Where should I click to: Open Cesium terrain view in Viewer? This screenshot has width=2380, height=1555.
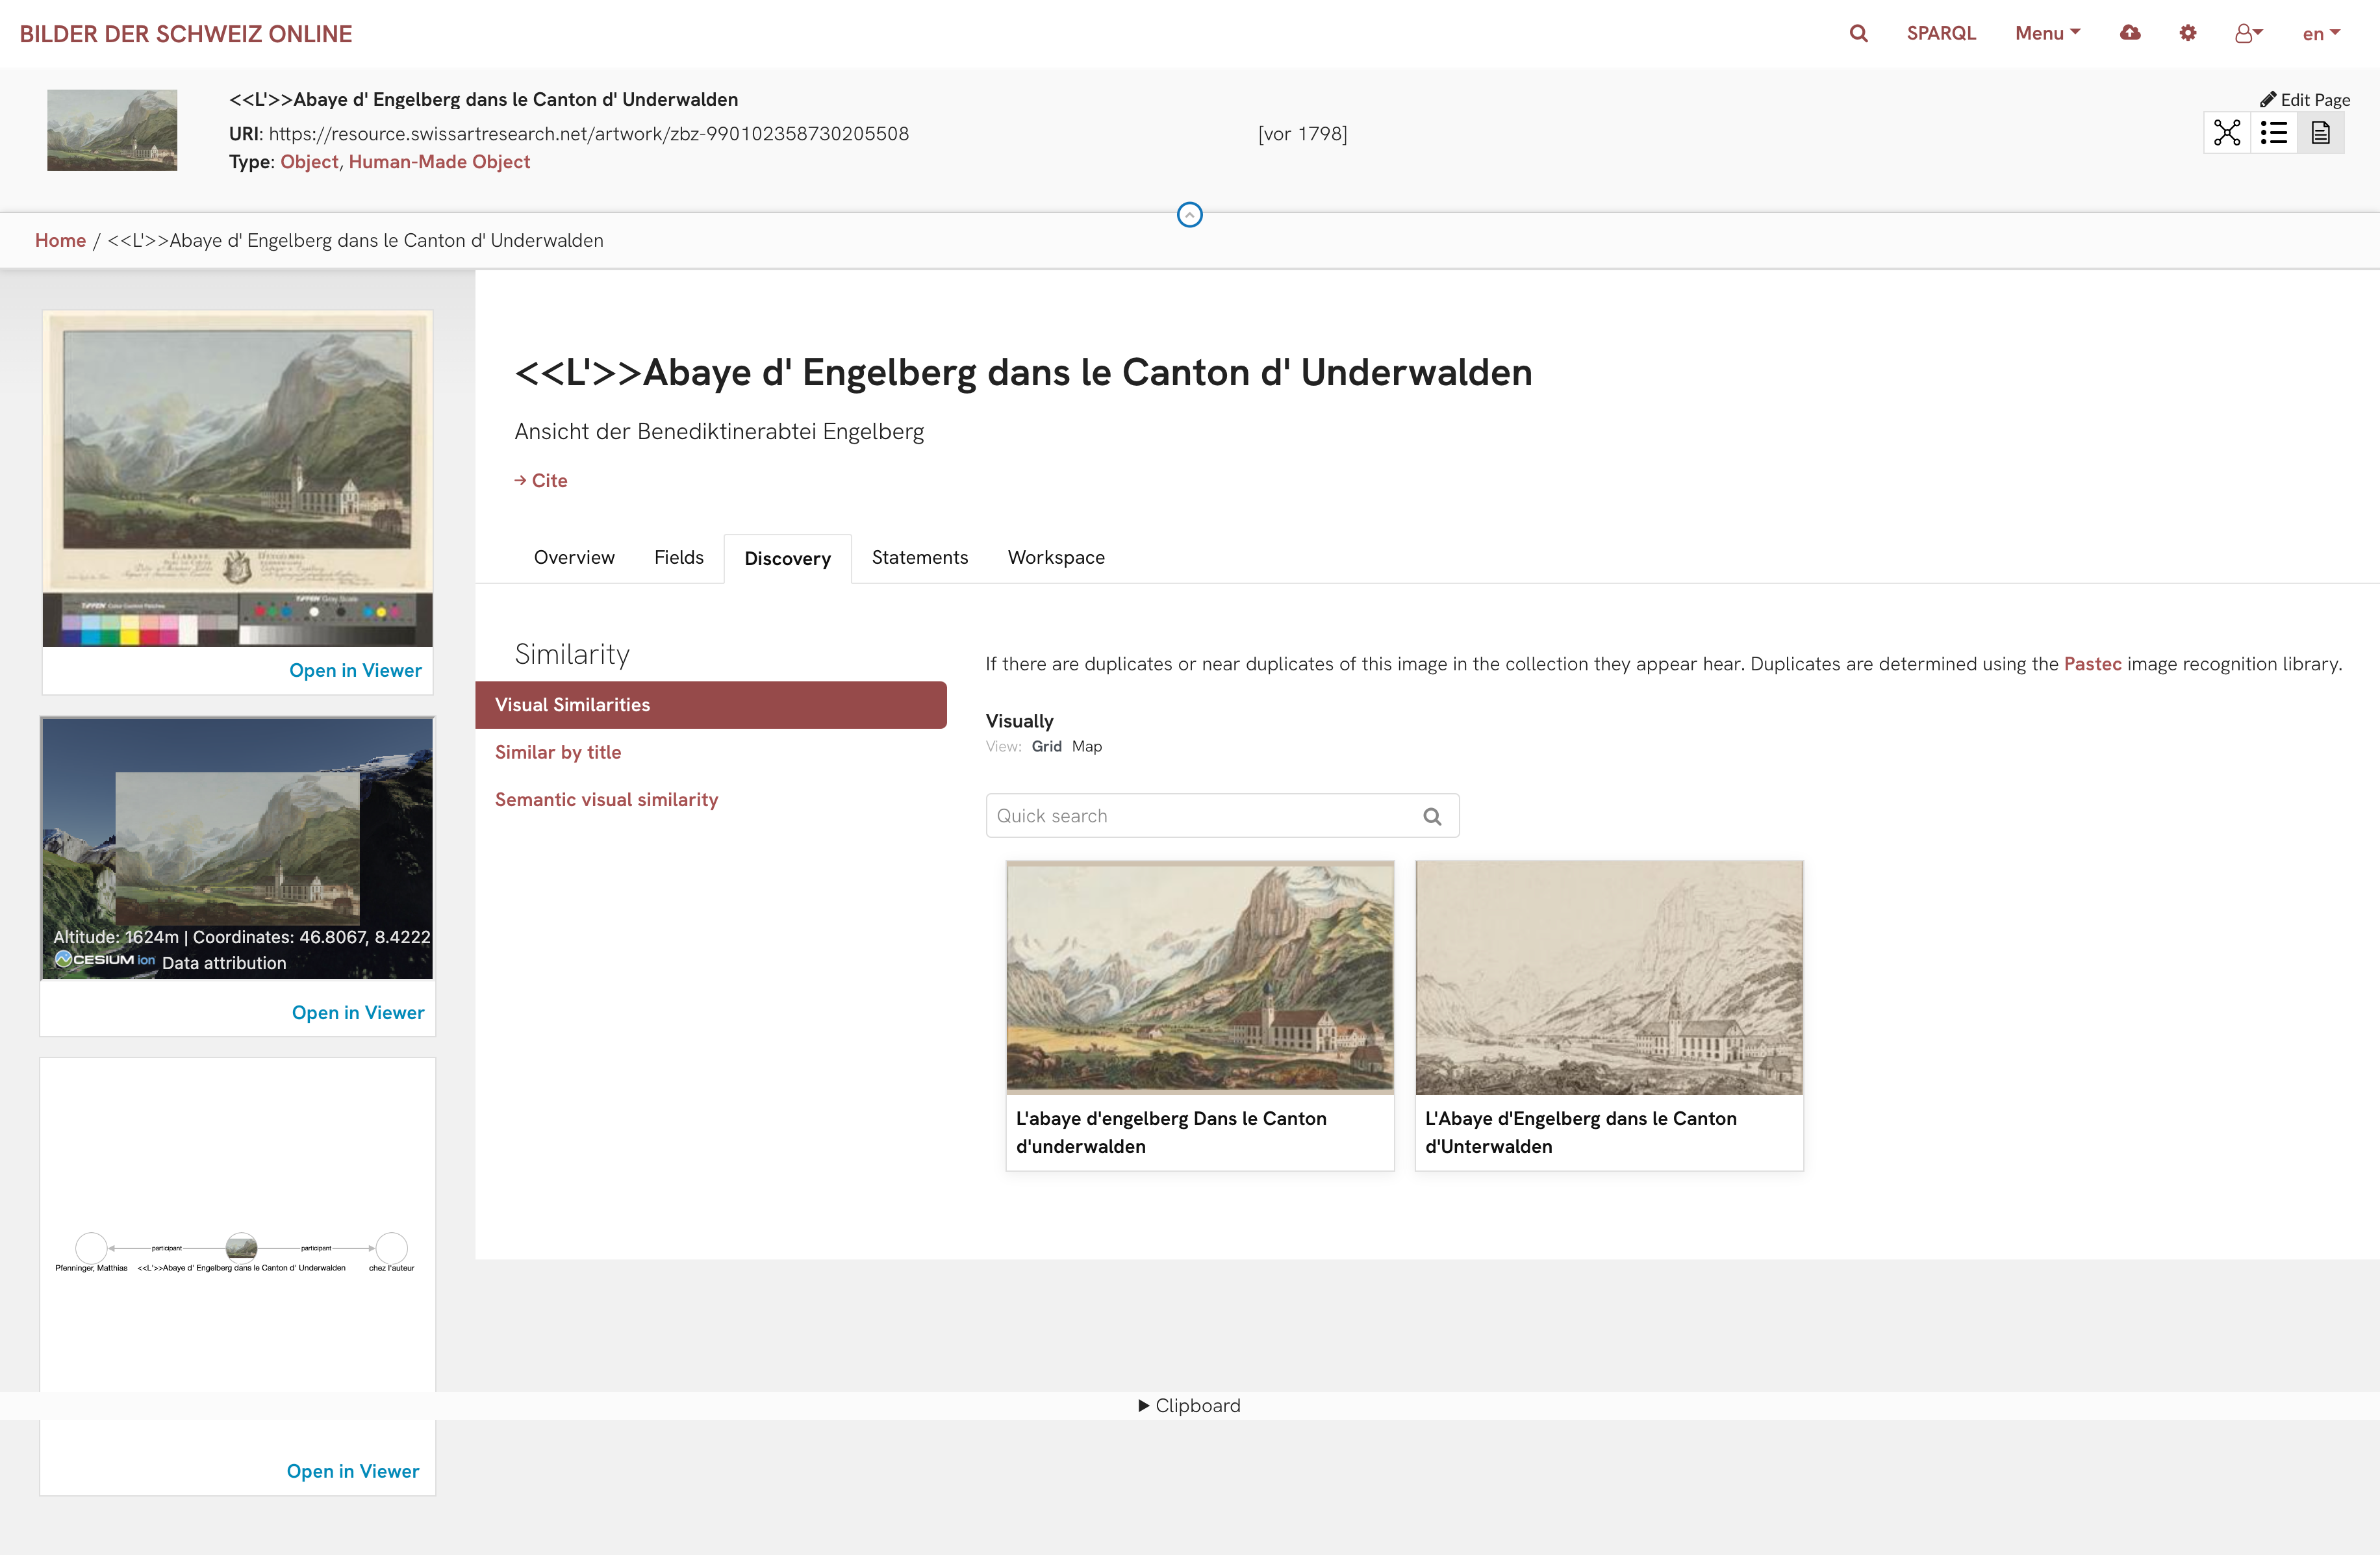(358, 1013)
